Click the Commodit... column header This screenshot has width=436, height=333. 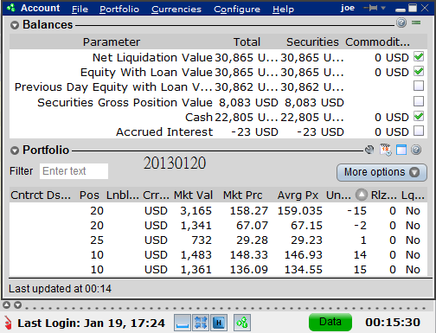click(377, 42)
